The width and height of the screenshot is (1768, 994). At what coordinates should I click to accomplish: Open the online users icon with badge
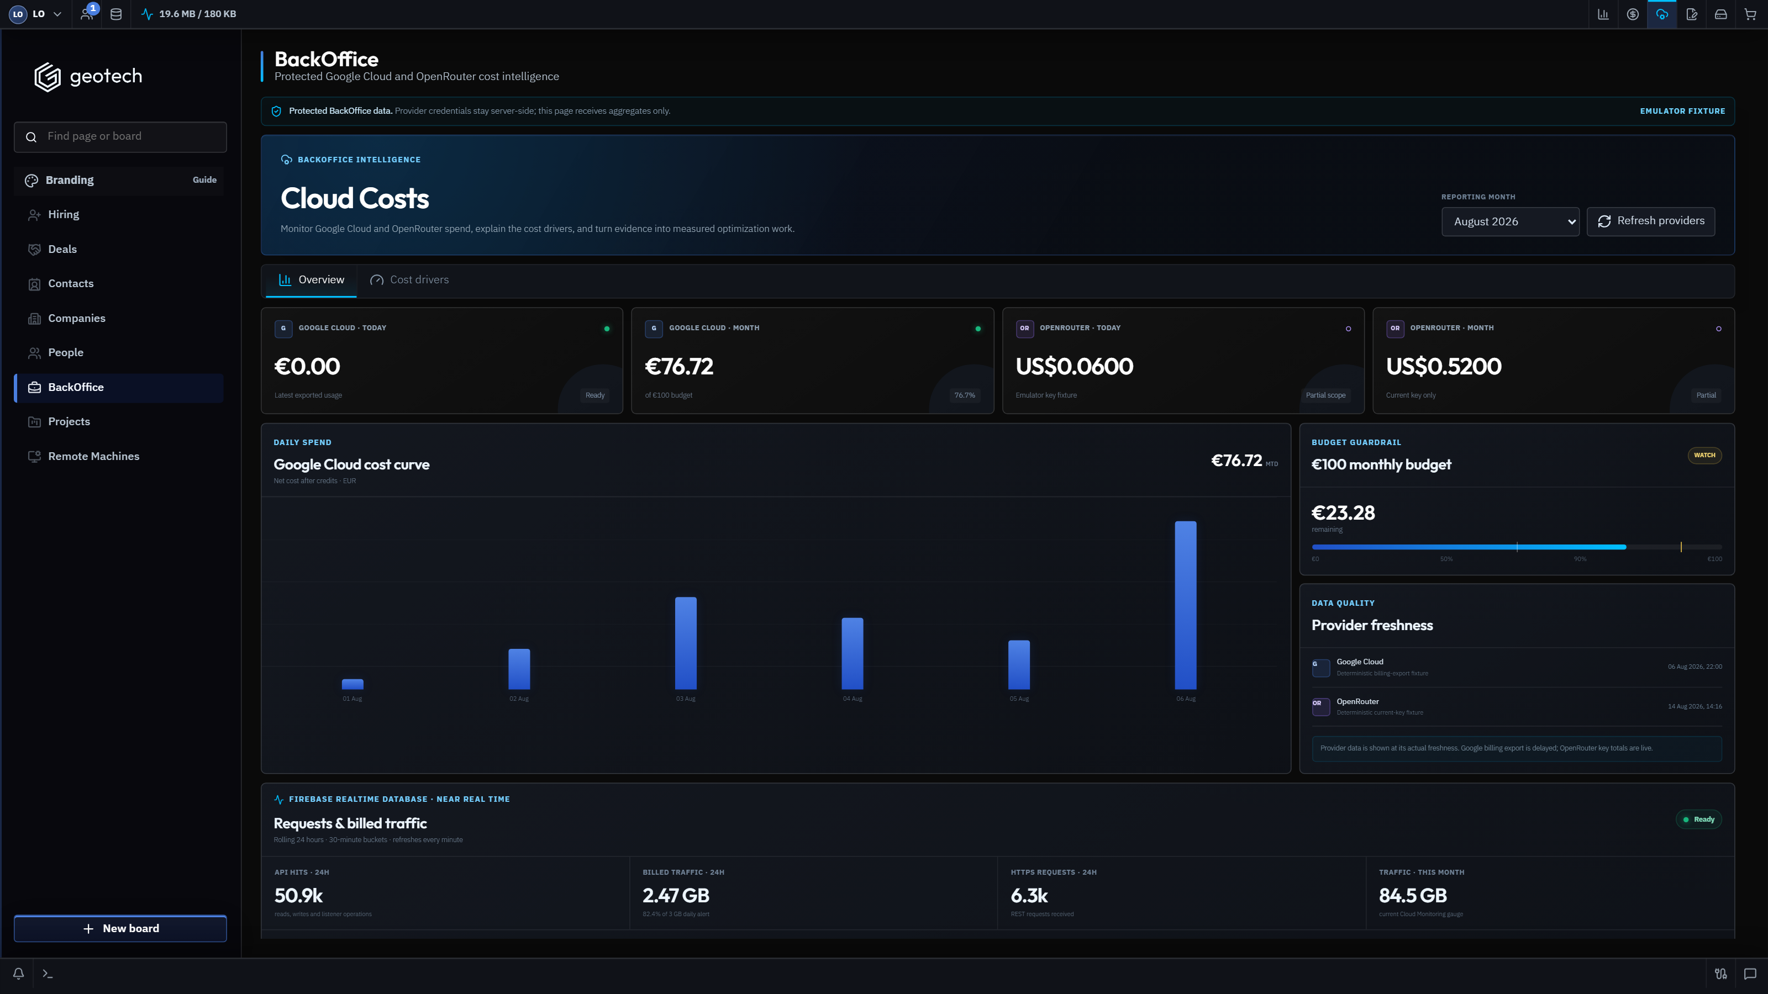click(87, 14)
